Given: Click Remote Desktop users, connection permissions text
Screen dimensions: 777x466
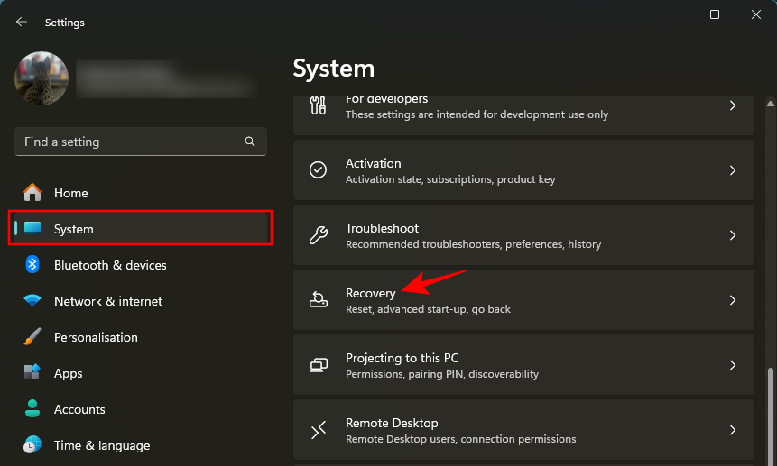Looking at the screenshot, I should tap(461, 439).
